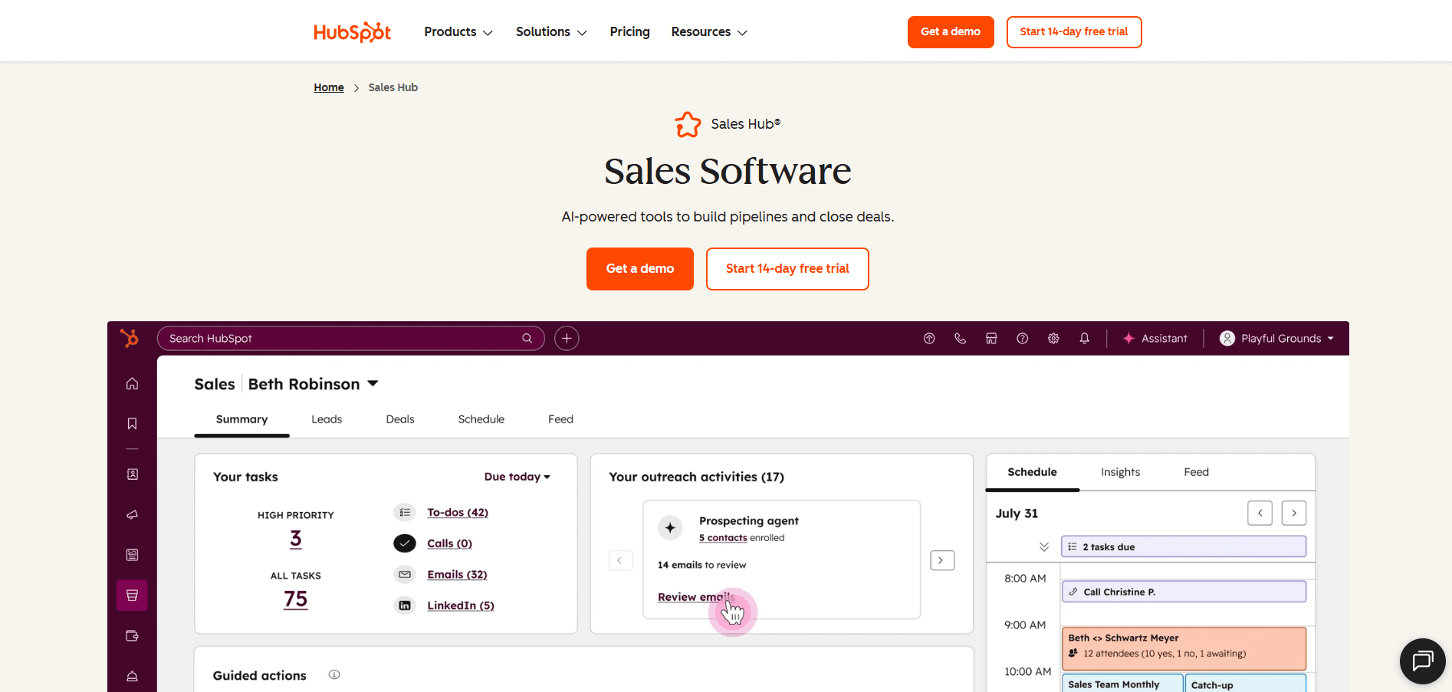Open the live chat widget
1452x692 pixels.
[1423, 661]
